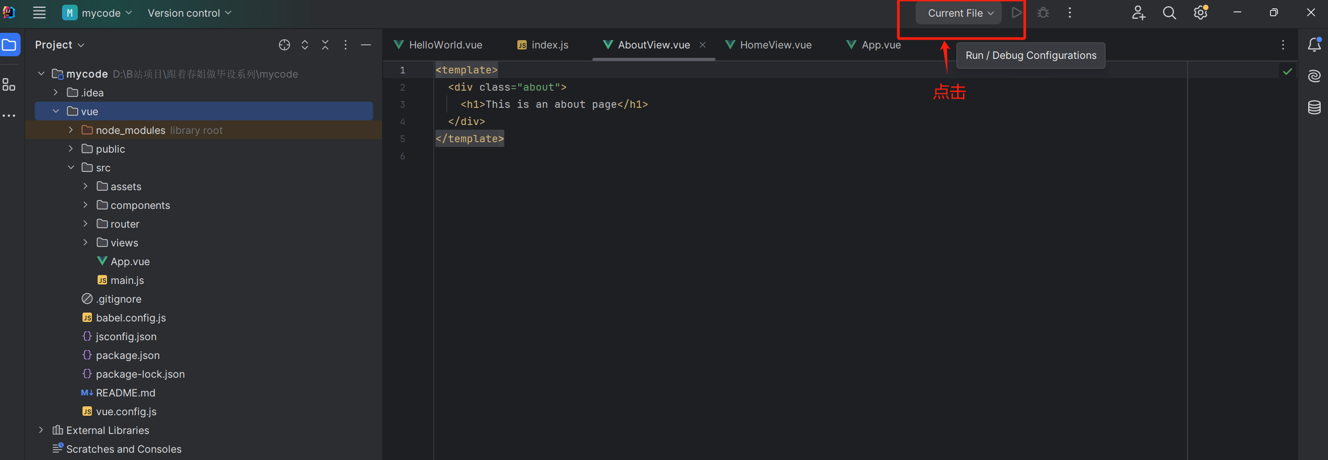Open Database tool window icon
The image size is (1328, 460).
pyautogui.click(x=1314, y=107)
